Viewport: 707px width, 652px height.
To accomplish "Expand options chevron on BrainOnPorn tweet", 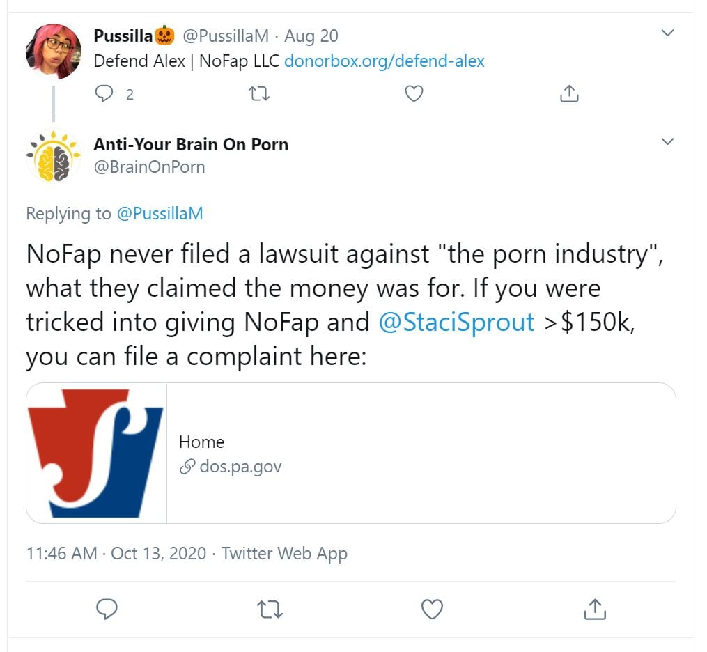I will [667, 141].
